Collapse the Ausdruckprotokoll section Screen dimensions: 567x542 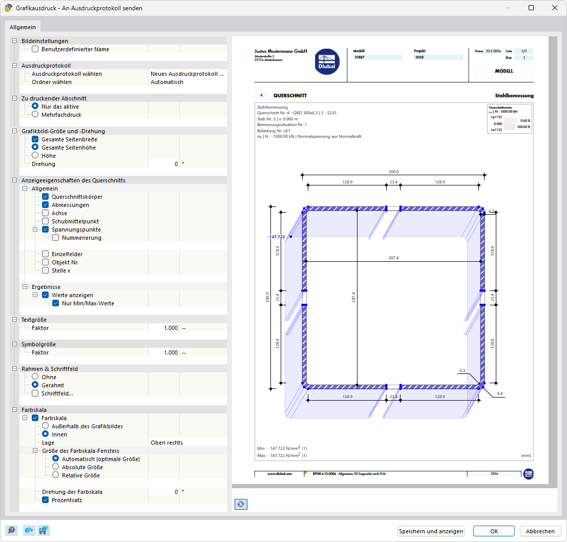(14, 66)
